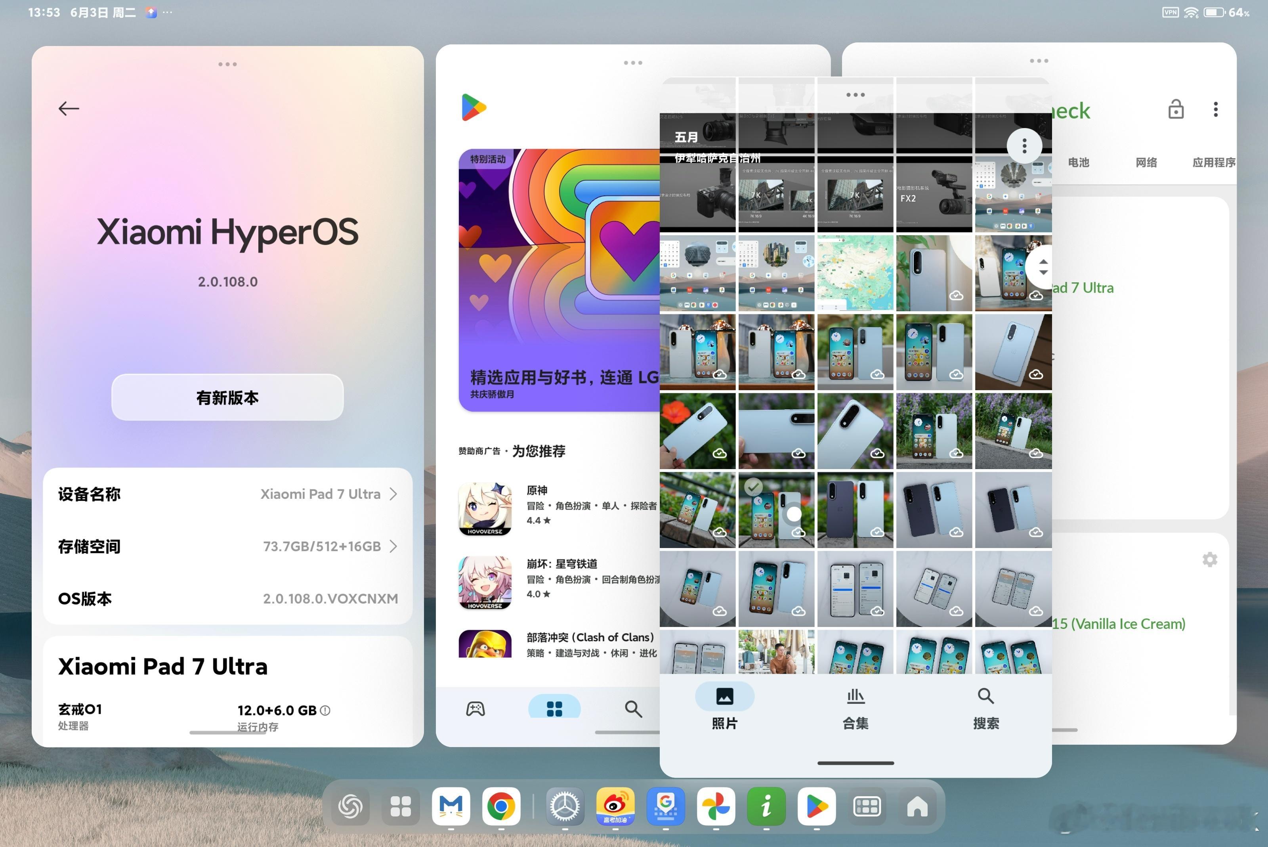Click the lock icon in DevCheck
Screen dimensions: 1268x847
click(x=1176, y=110)
